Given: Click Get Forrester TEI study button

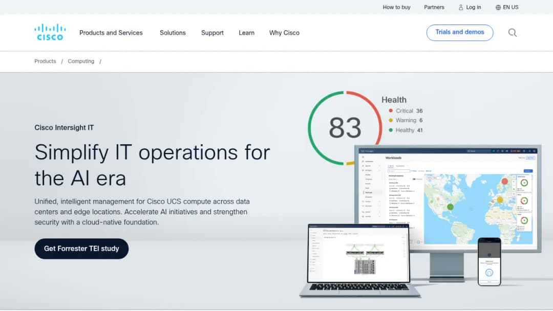Looking at the screenshot, I should tap(81, 249).
